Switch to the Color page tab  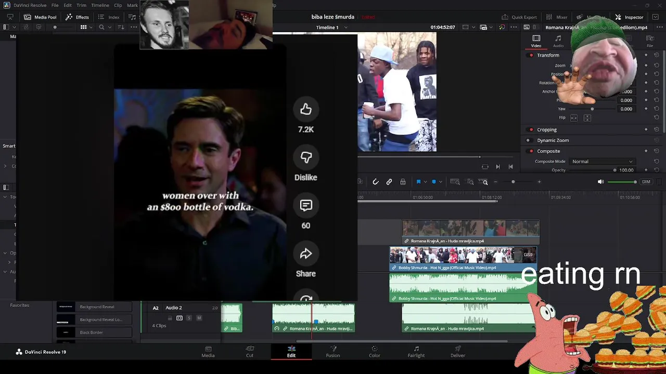tap(375, 352)
